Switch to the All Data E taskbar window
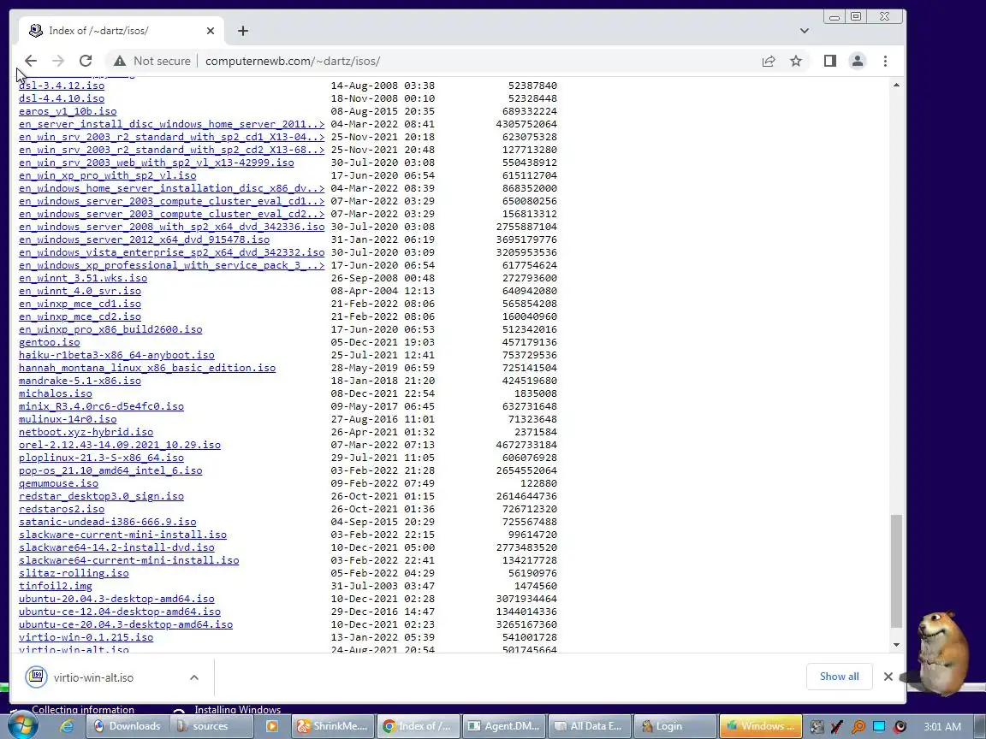This screenshot has height=739, width=986. [589, 726]
